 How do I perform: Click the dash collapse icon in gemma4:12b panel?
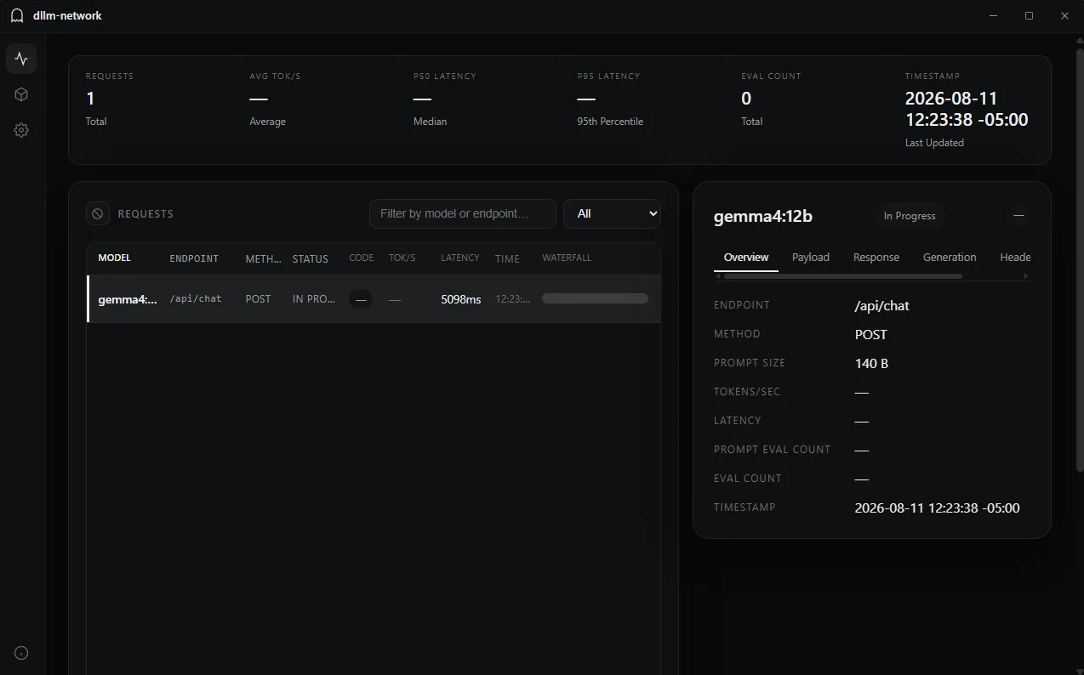(1018, 216)
